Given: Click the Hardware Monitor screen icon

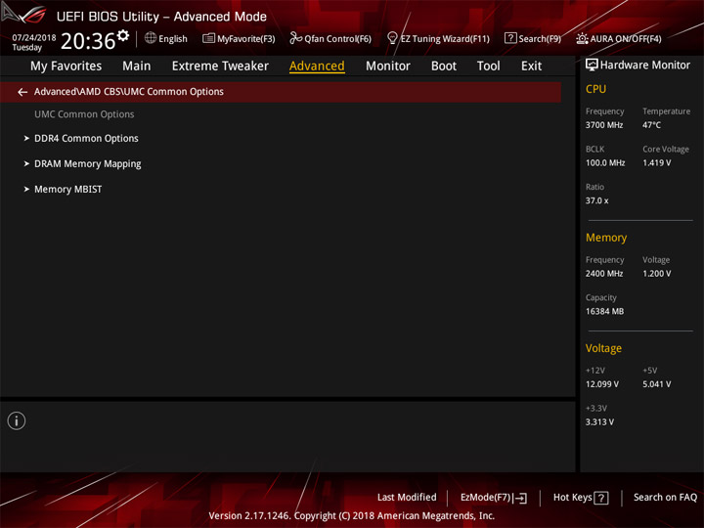Looking at the screenshot, I should pos(592,65).
